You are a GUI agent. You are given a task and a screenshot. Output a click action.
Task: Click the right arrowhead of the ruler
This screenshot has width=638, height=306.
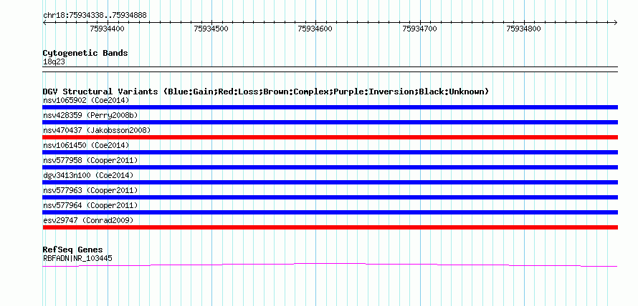tap(616, 22)
